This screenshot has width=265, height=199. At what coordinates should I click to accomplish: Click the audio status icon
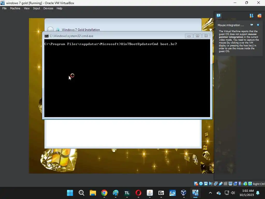click(x=211, y=184)
